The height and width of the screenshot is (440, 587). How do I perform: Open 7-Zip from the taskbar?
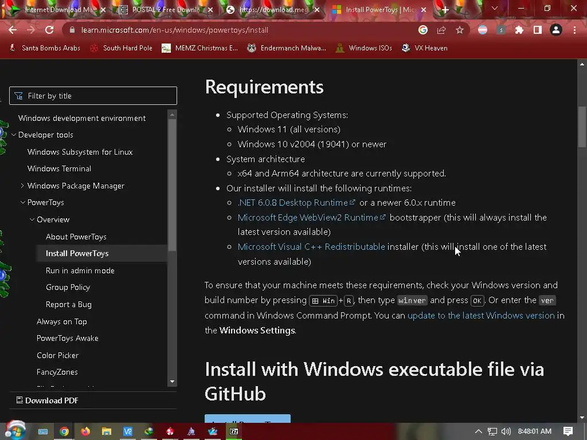tap(234, 431)
